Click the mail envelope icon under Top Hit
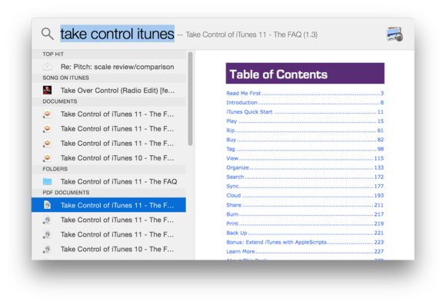Viewport: 446px width, 305px height. (x=47, y=67)
